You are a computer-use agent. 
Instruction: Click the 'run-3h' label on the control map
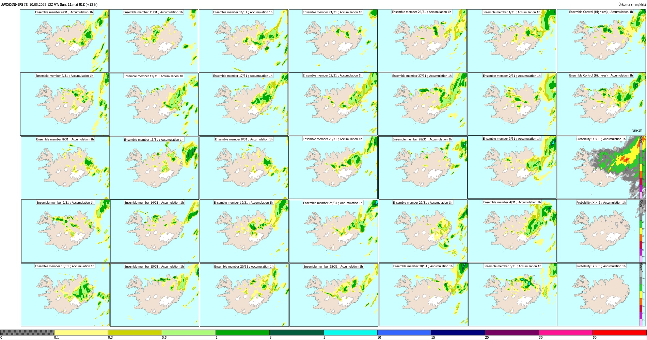[x=637, y=130]
